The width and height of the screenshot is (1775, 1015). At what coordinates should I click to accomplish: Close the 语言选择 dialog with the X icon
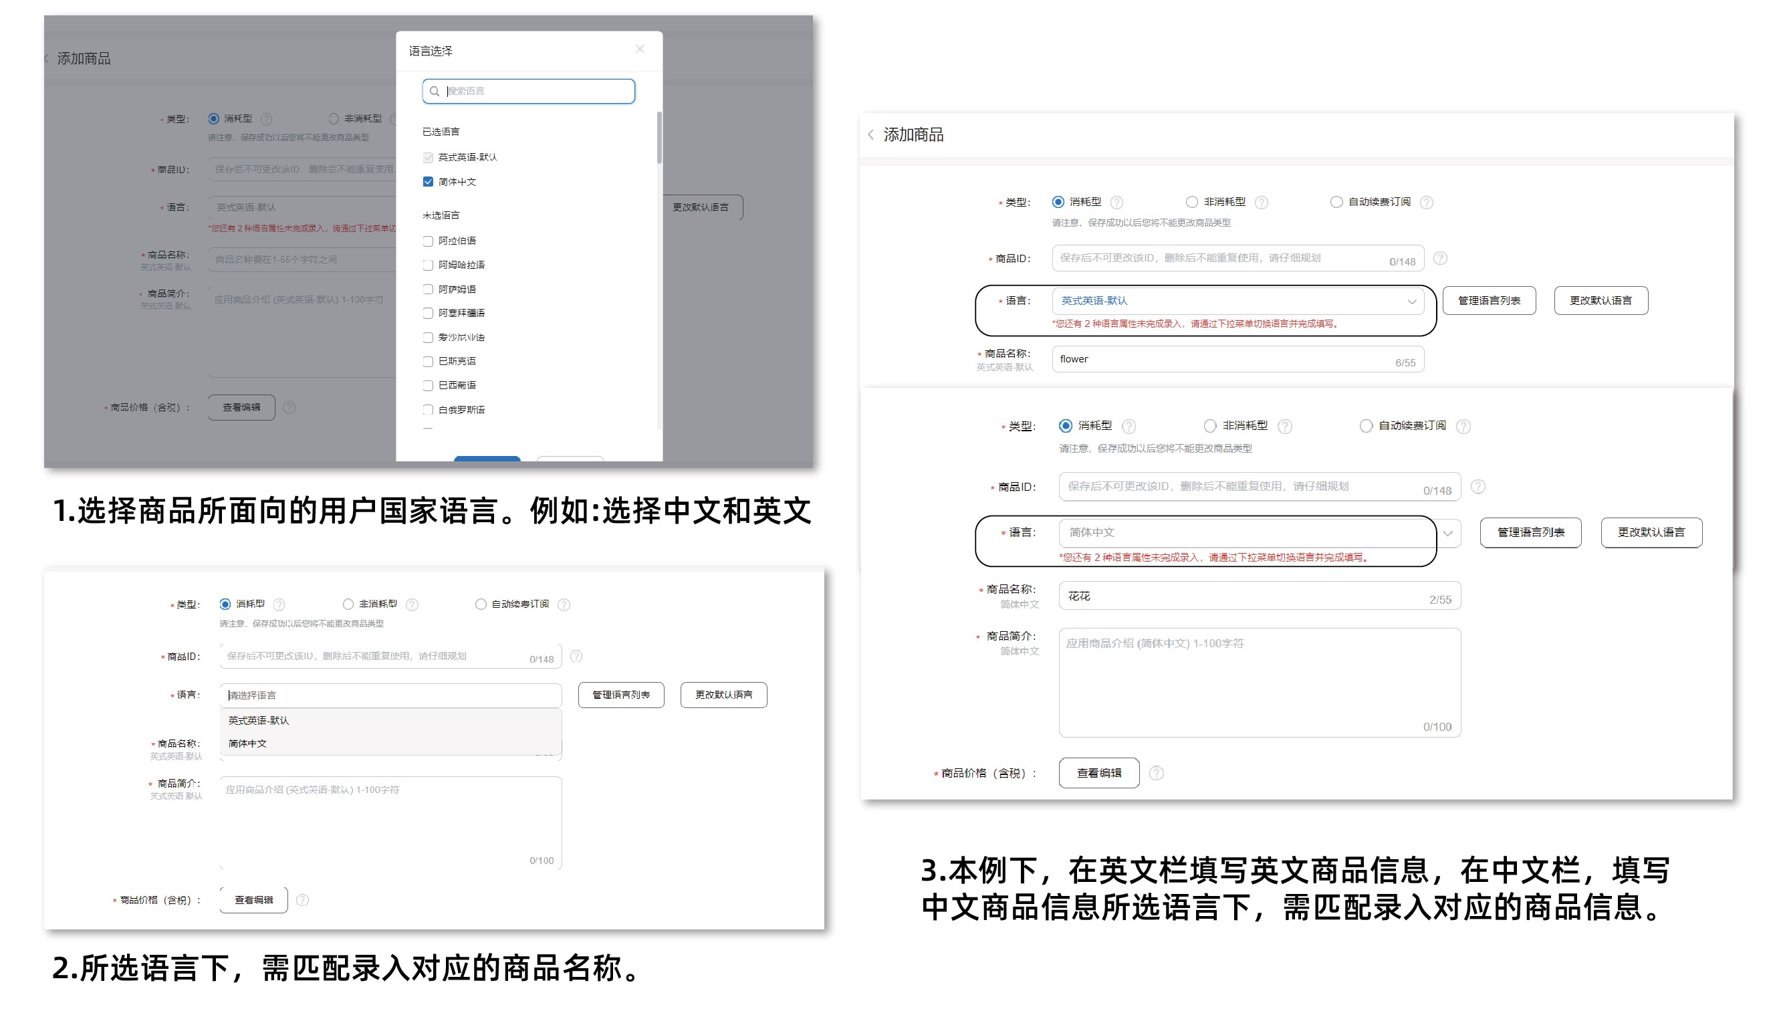[x=640, y=49]
